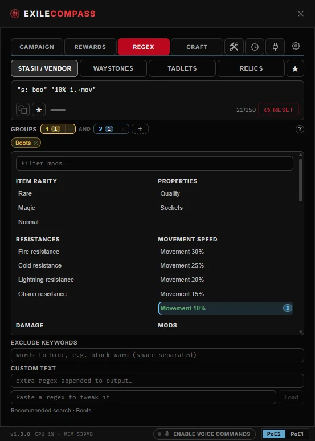Open the settings gear icon
Viewport: 315px width, 441px height.
296,46
